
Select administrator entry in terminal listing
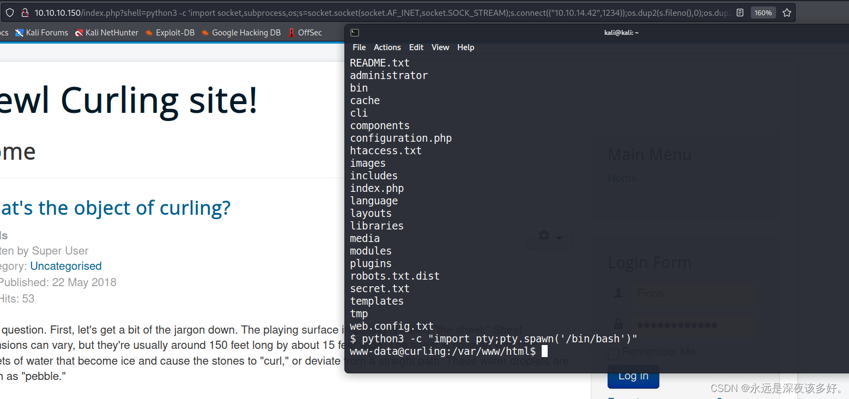[389, 75]
